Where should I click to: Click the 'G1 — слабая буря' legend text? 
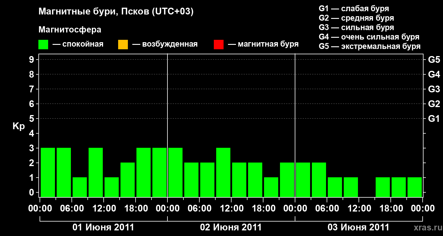coord(354,9)
